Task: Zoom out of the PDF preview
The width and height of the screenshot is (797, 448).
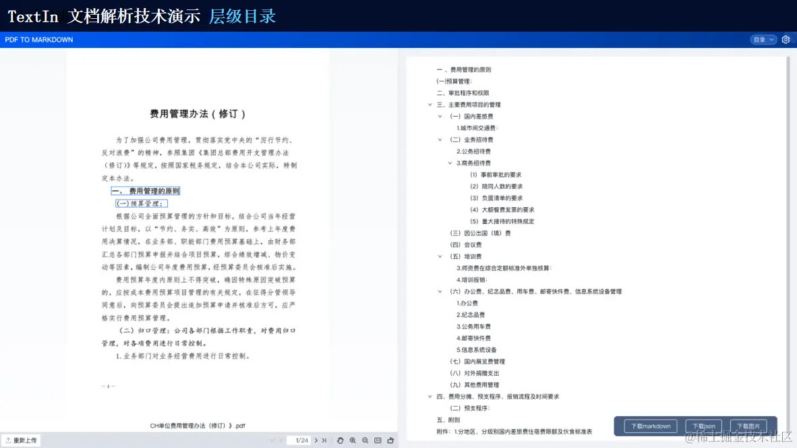Action: pos(365,441)
